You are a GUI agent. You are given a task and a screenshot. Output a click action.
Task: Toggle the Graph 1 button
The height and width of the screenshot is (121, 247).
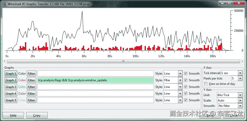click(x=11, y=74)
